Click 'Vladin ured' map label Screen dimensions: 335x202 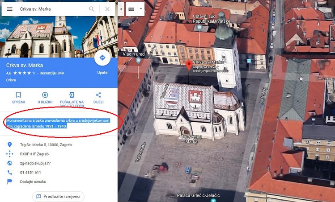point(134,54)
